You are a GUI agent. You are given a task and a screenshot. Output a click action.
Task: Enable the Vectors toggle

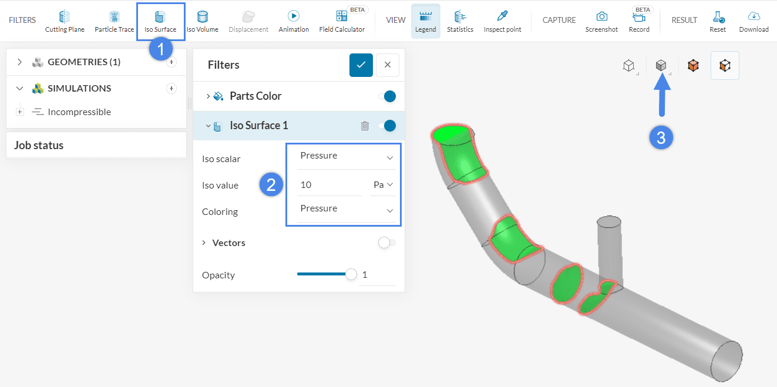[386, 243]
